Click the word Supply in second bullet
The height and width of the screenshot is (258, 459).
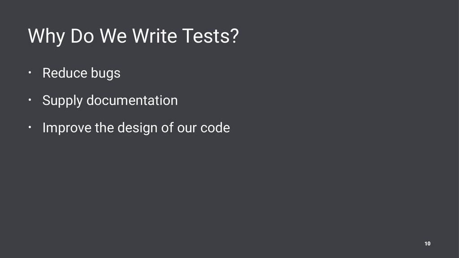click(x=62, y=101)
